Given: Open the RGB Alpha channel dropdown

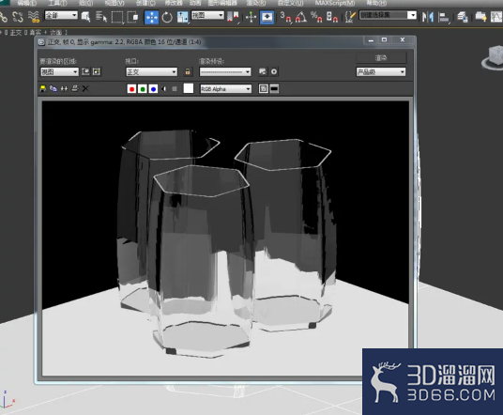Looking at the screenshot, I should click(225, 88).
